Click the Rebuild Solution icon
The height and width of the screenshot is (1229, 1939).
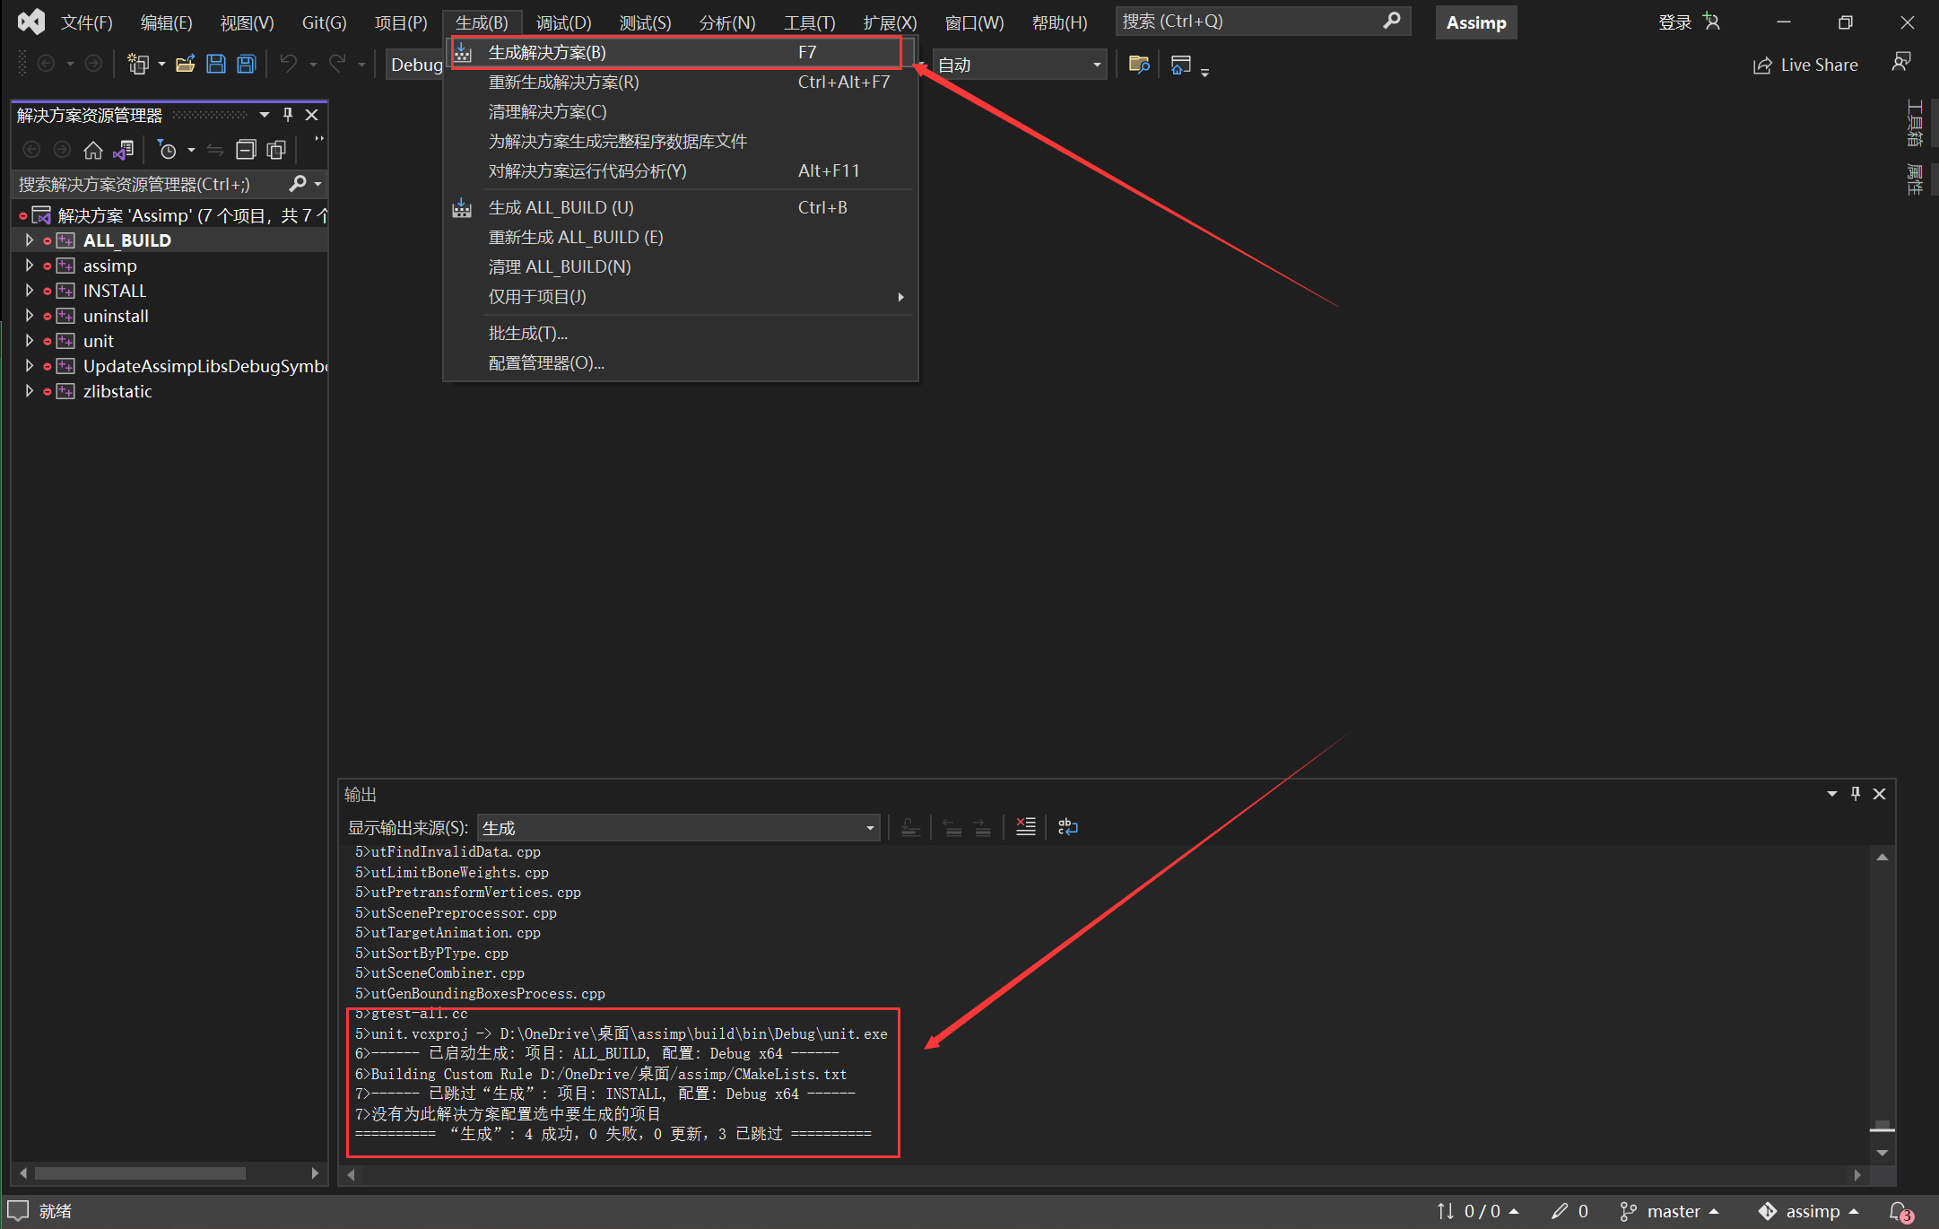565,81
